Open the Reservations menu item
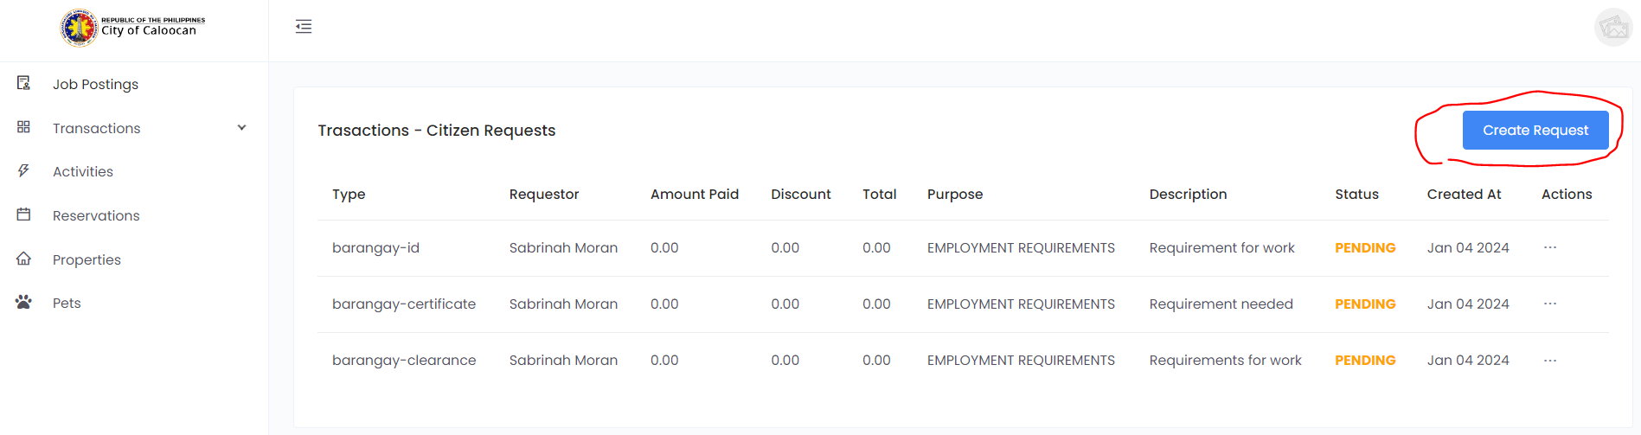 [96, 215]
